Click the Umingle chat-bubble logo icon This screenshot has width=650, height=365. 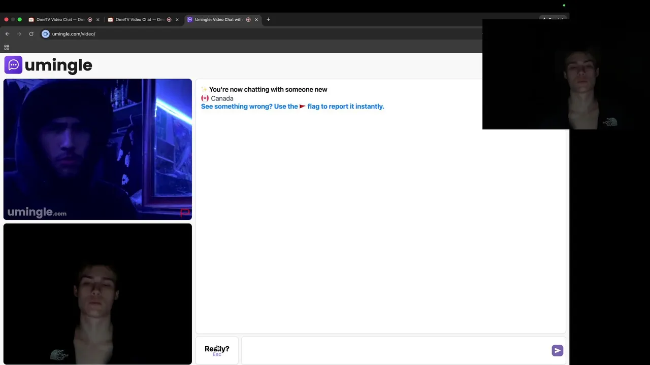tap(13, 65)
